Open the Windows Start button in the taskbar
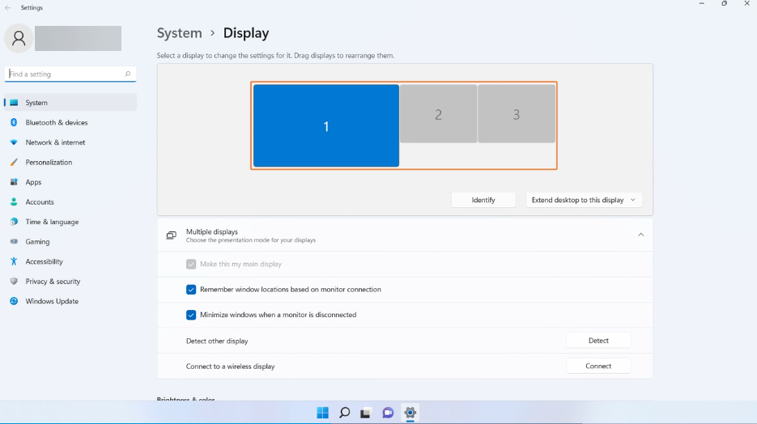This screenshot has width=757, height=424. coord(322,413)
